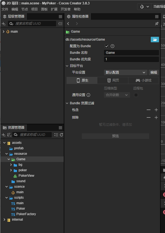Open the 编辑 menu
Viewport: 165px width, 233px height.
pyautogui.click(x=15, y=9)
